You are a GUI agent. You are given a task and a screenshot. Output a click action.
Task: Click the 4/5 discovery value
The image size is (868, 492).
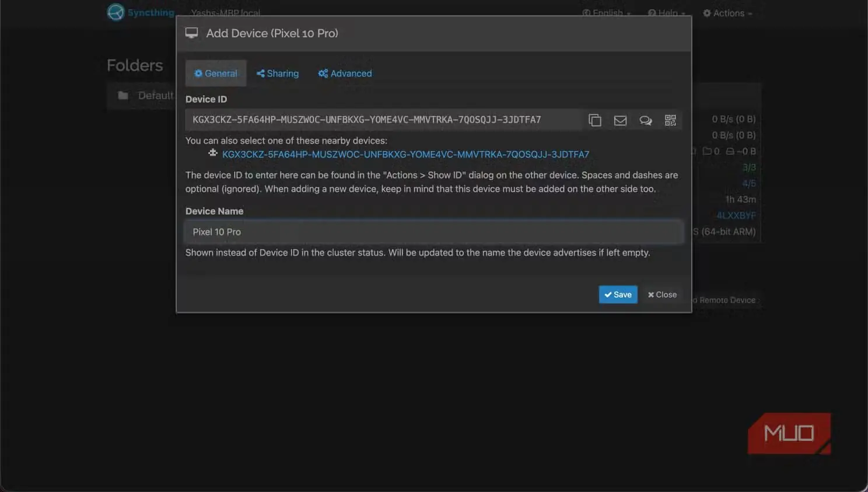(x=749, y=183)
